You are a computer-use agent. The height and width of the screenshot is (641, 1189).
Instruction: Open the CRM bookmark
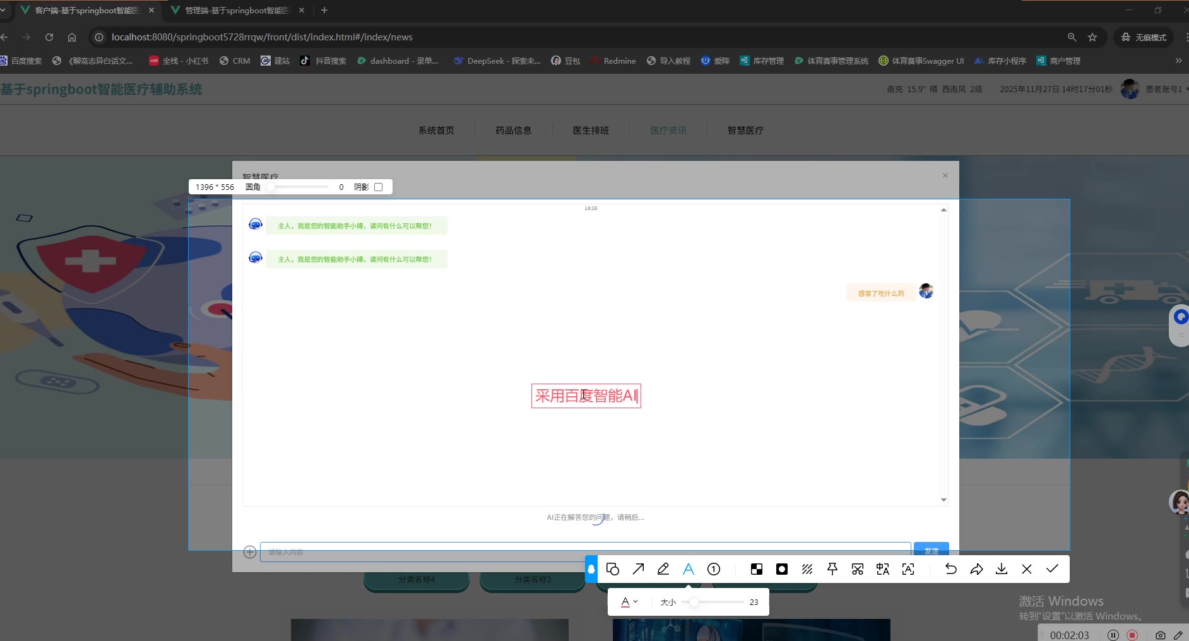tap(235, 61)
